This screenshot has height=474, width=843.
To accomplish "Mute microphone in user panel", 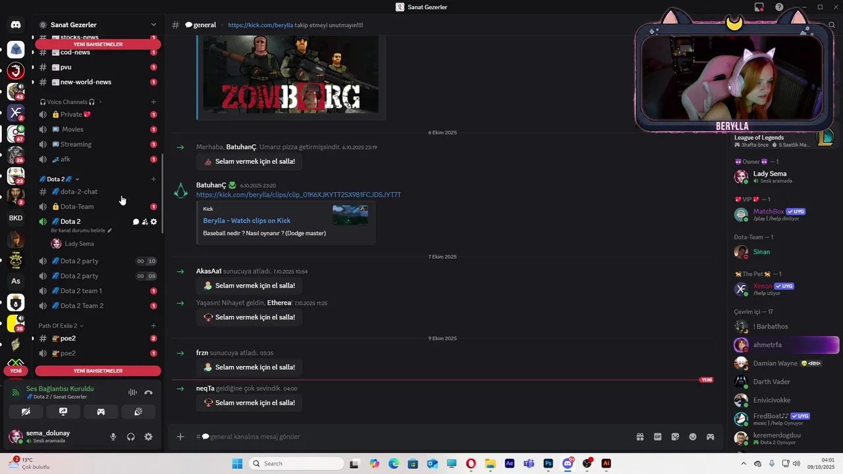I will pyautogui.click(x=113, y=436).
